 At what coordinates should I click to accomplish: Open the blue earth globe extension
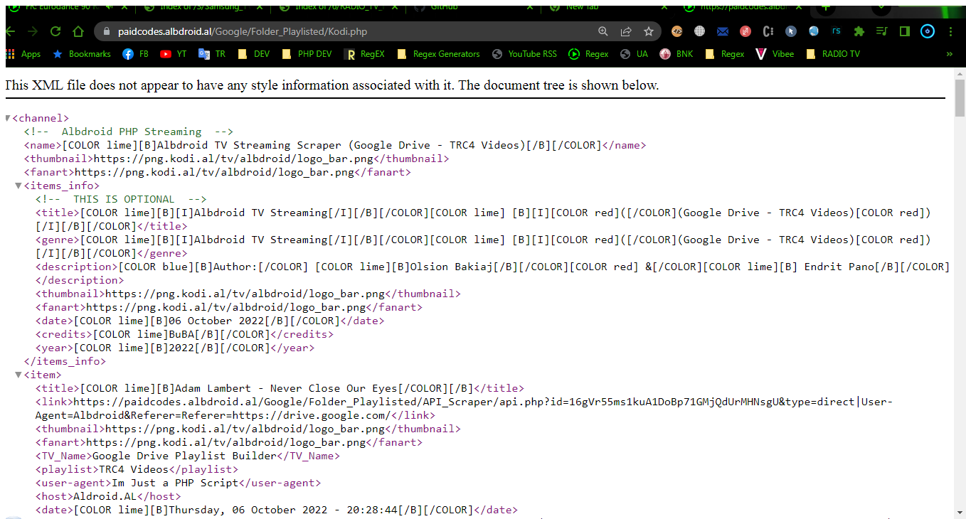click(814, 31)
